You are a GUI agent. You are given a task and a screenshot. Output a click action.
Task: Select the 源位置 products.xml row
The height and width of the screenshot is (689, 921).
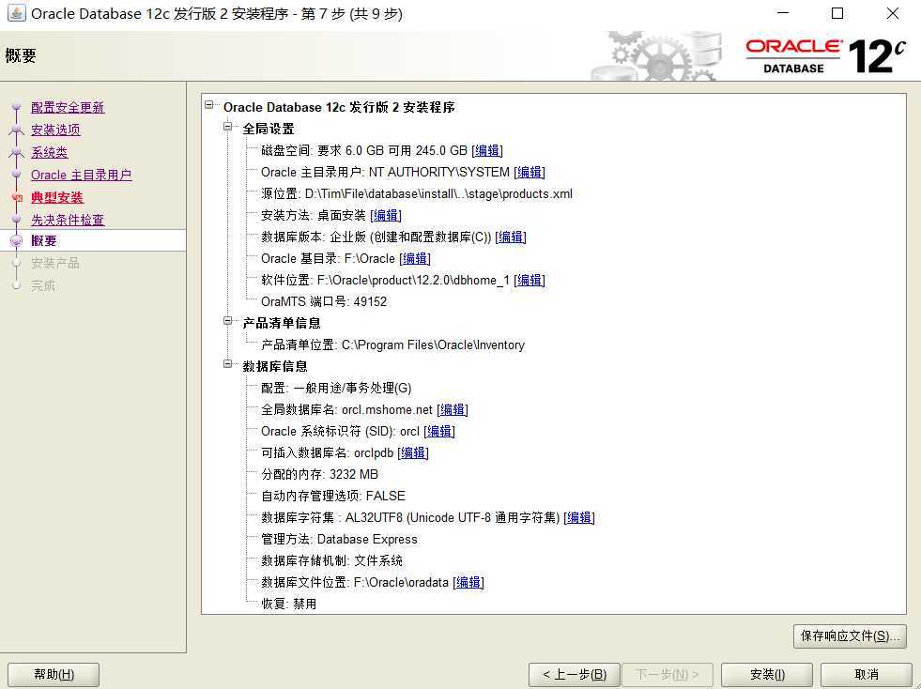(417, 194)
